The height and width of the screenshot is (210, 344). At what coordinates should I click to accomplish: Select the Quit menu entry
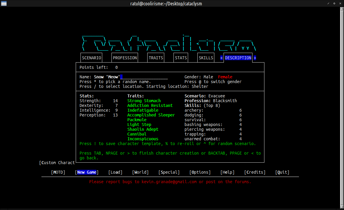pos(282,172)
